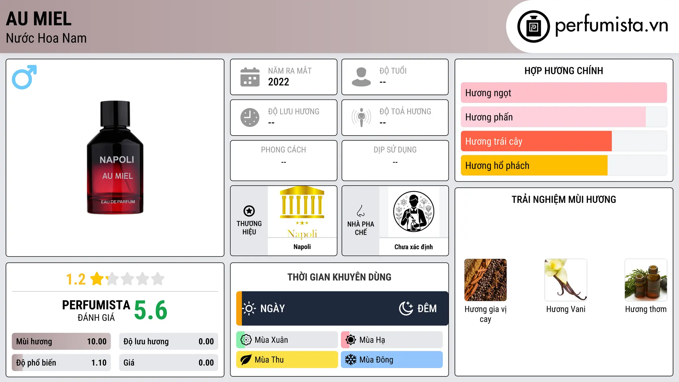Image resolution: width=679 pixels, height=382 pixels.
Task: Click the perfumista.vn site name
Action: click(611, 25)
